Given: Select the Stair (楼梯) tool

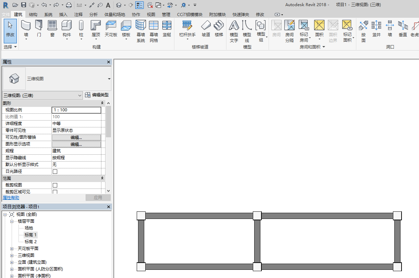Looking at the screenshot, I should pos(219,28).
